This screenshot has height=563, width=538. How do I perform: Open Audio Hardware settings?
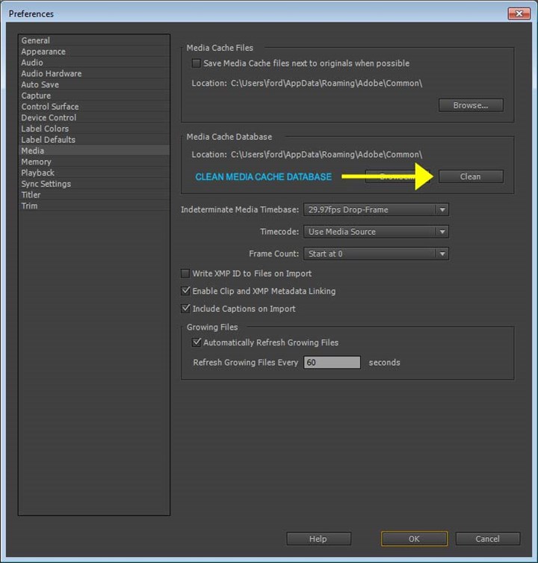coord(94,73)
